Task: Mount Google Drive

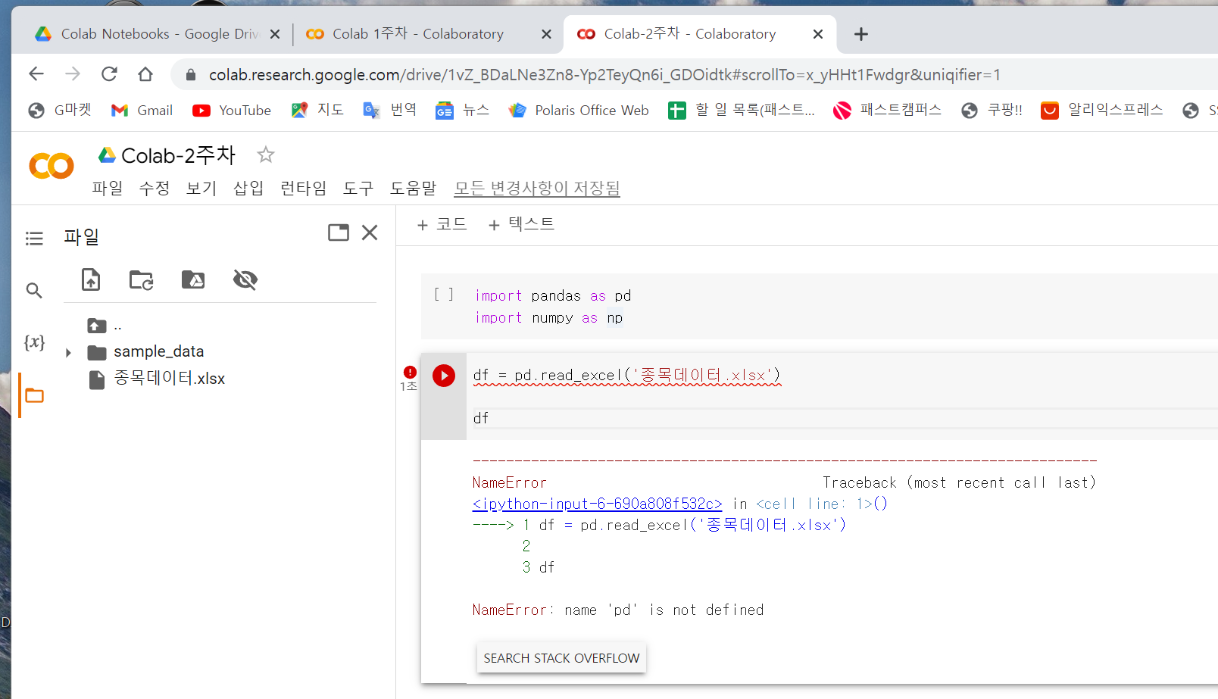Action: coord(193,279)
